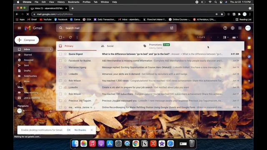The height and width of the screenshot is (150, 267).
Task: Select the checkbox of Rob Wilson 100 subscribers email
Action: (60, 94)
